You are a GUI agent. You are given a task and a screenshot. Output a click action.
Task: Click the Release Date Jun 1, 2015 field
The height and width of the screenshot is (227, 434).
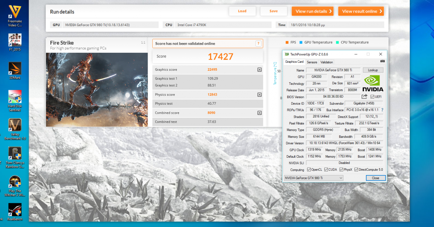click(316, 90)
